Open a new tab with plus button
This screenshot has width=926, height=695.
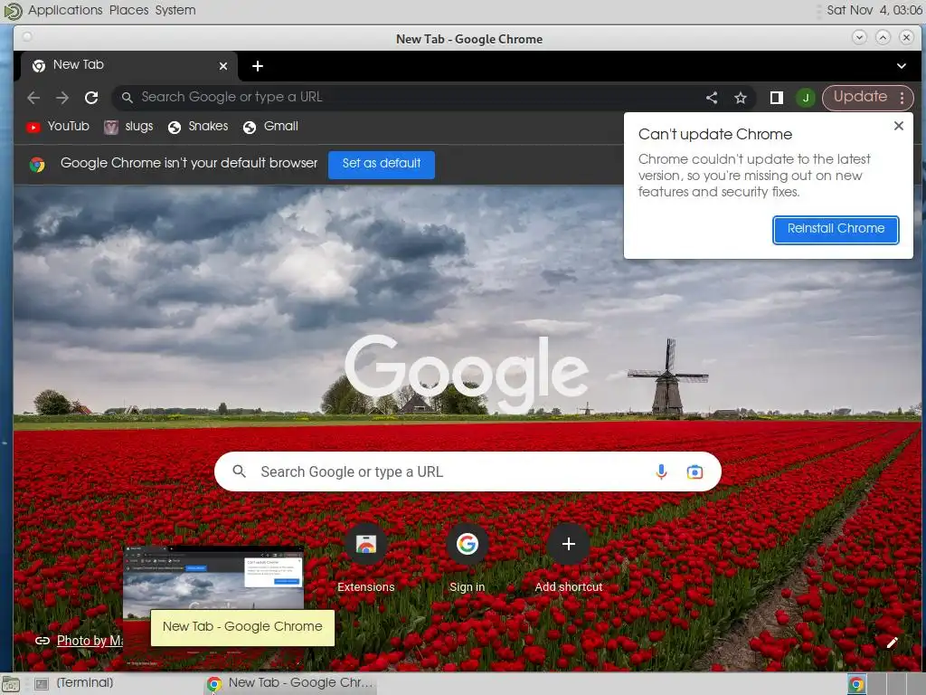(x=258, y=66)
